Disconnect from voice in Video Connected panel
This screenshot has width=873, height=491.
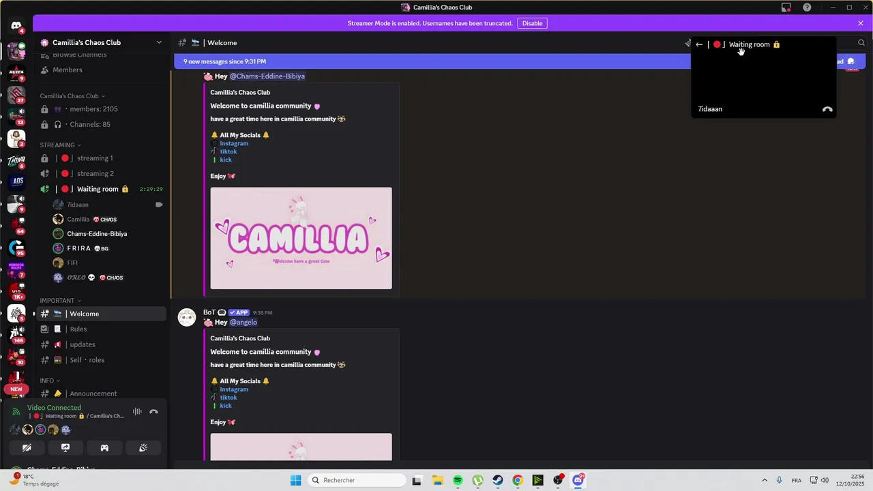pyautogui.click(x=153, y=411)
